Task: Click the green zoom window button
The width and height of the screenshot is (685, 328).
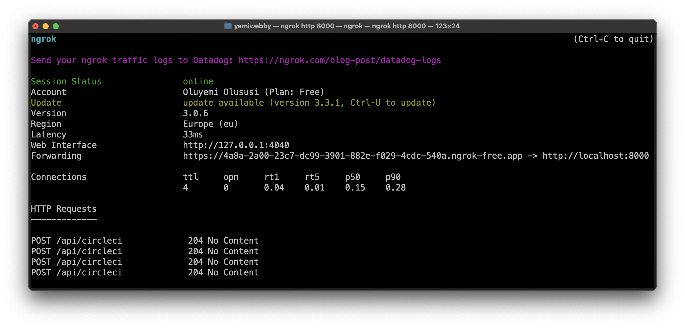Action: 55,26
